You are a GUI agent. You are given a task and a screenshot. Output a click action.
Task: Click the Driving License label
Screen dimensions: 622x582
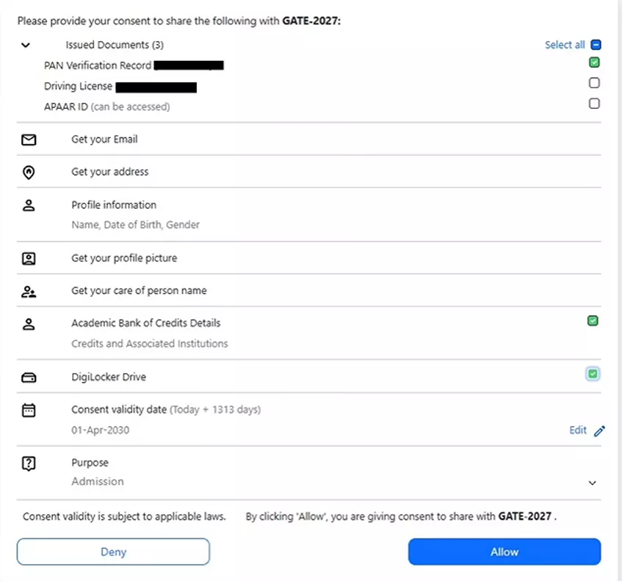point(78,86)
